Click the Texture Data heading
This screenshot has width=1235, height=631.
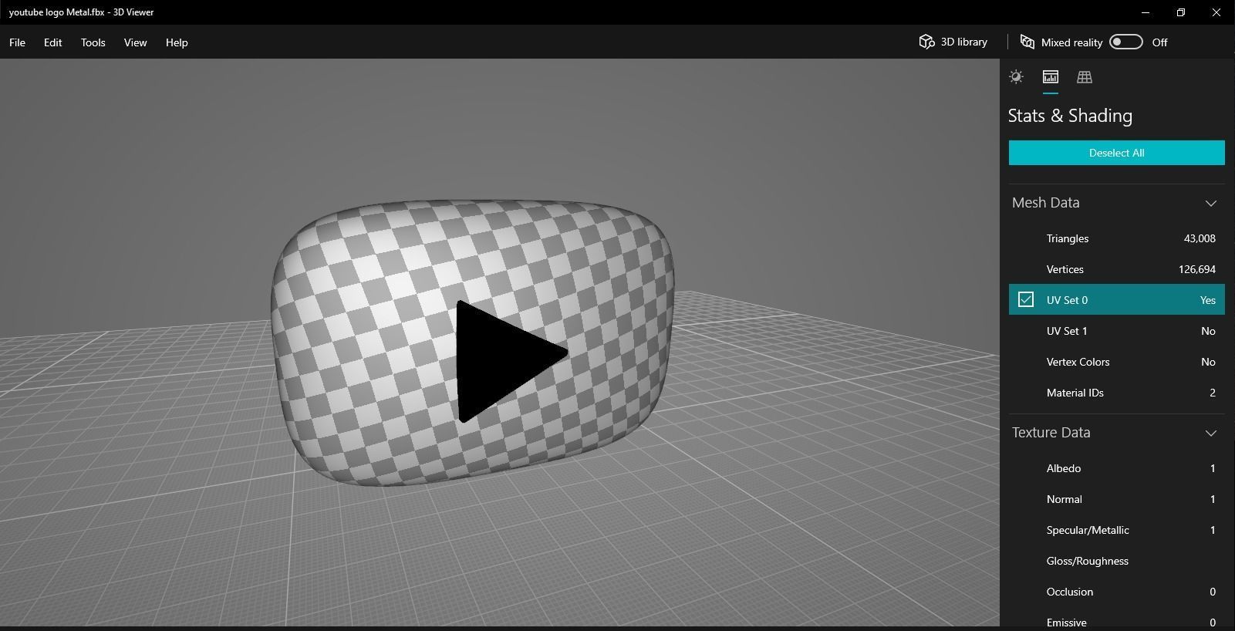pos(1051,432)
